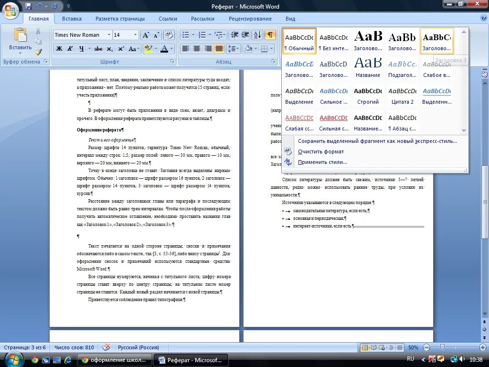Decrease paragraph indent

234,35
